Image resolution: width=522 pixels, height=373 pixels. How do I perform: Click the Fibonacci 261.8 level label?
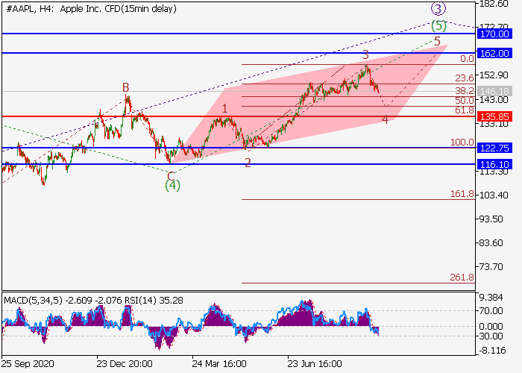tap(462, 277)
